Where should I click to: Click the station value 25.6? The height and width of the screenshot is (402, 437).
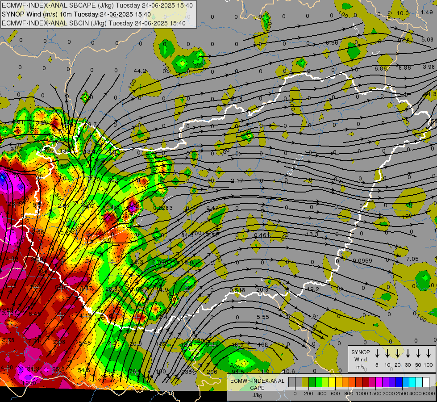click(x=58, y=369)
